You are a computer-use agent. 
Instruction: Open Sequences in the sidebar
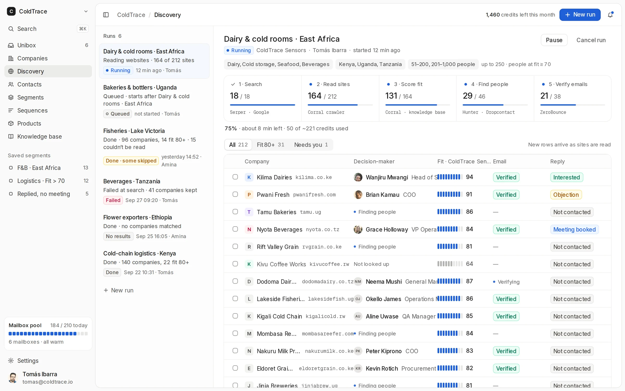pyautogui.click(x=48, y=110)
